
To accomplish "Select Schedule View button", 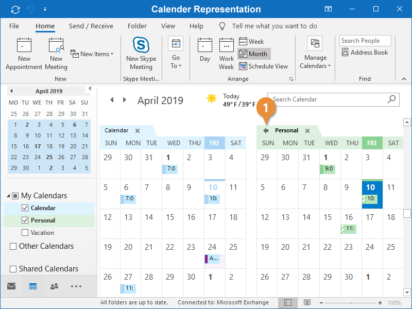I will (263, 66).
